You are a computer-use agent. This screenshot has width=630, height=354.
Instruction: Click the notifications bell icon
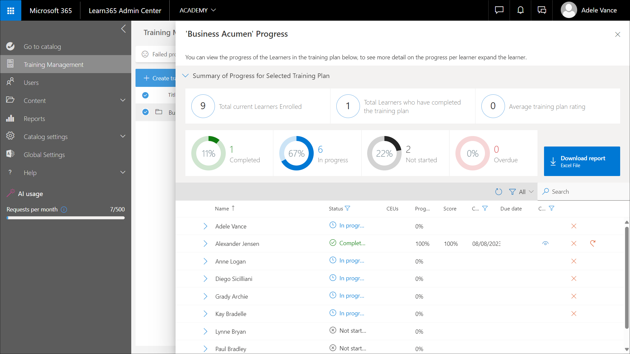pyautogui.click(x=520, y=10)
